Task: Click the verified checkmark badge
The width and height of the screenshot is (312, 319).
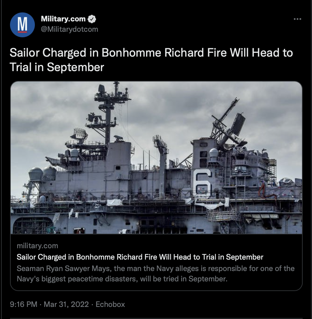Action: click(92, 19)
